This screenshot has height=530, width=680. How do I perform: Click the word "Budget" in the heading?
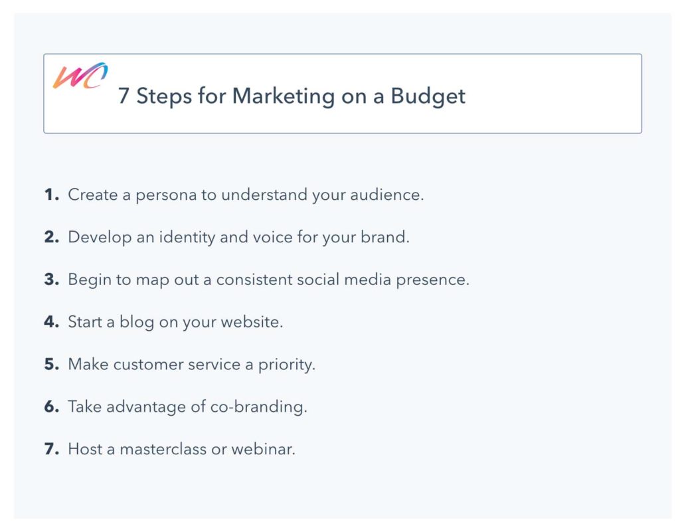click(428, 96)
